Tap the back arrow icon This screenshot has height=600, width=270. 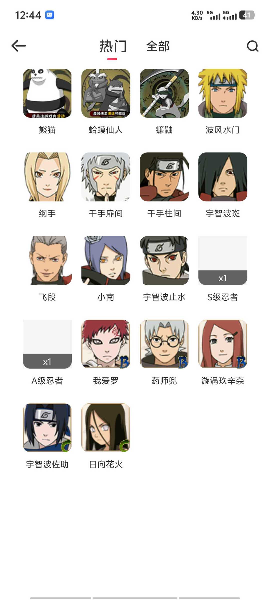19,46
